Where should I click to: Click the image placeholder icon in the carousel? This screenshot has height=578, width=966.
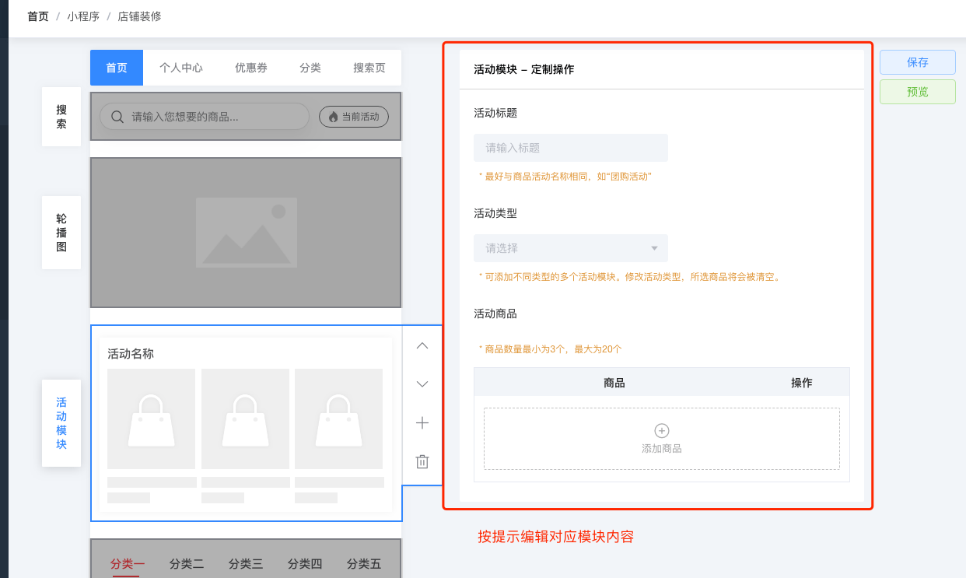[246, 232]
